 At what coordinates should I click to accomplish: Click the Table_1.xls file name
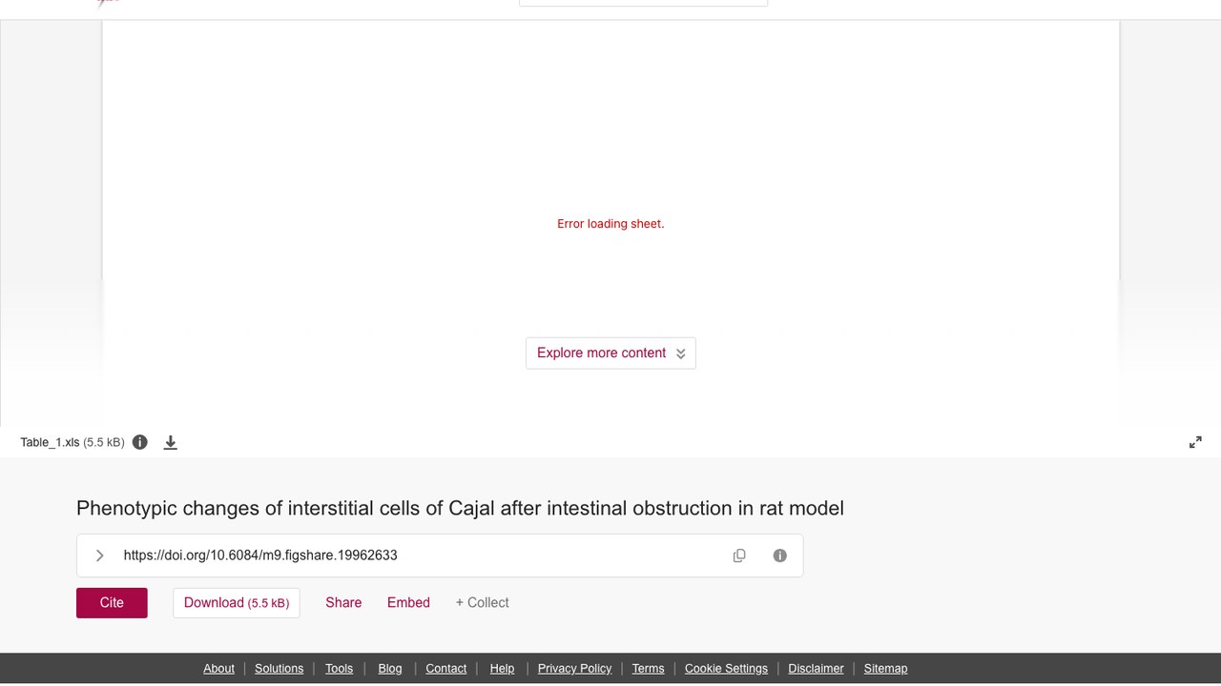(50, 442)
